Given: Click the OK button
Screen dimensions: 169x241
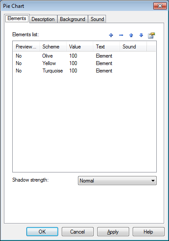Looking at the screenshot, I should click(42, 232).
